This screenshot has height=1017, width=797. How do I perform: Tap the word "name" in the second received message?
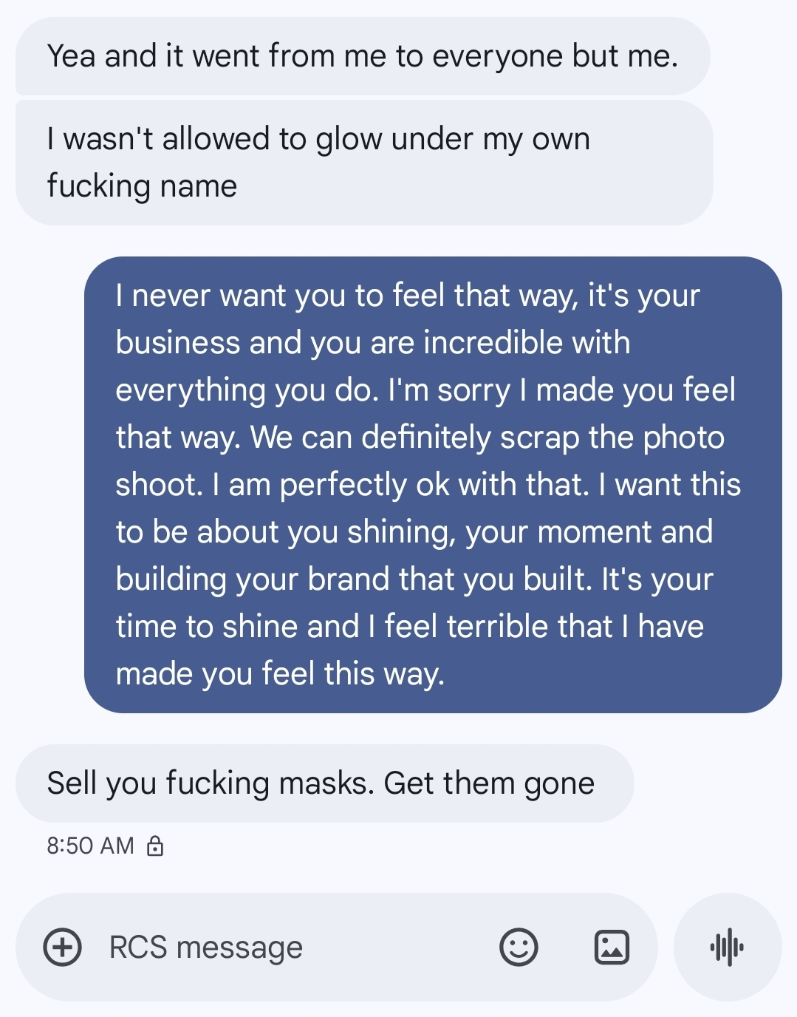tap(198, 186)
